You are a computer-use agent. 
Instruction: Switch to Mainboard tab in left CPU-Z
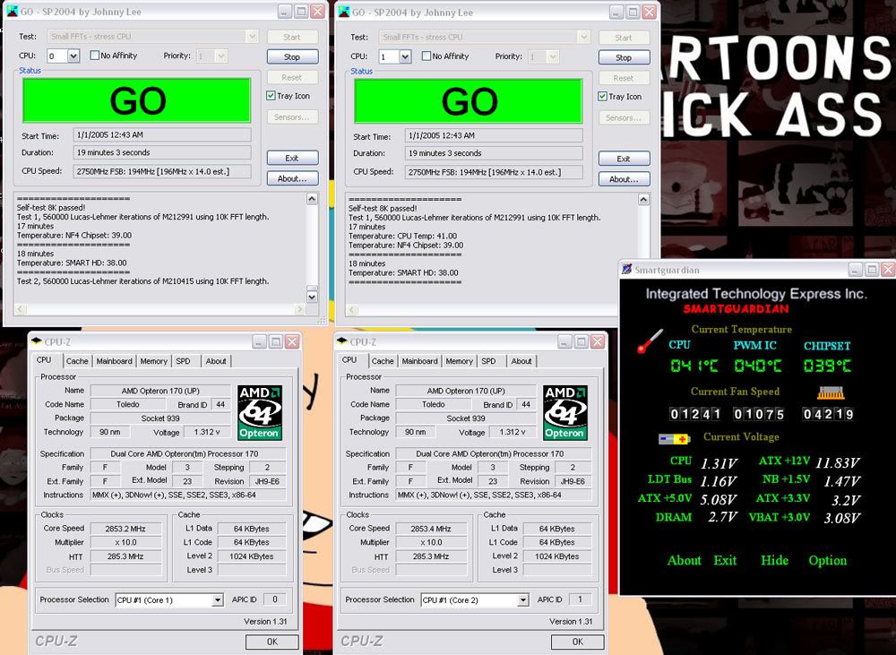(115, 361)
